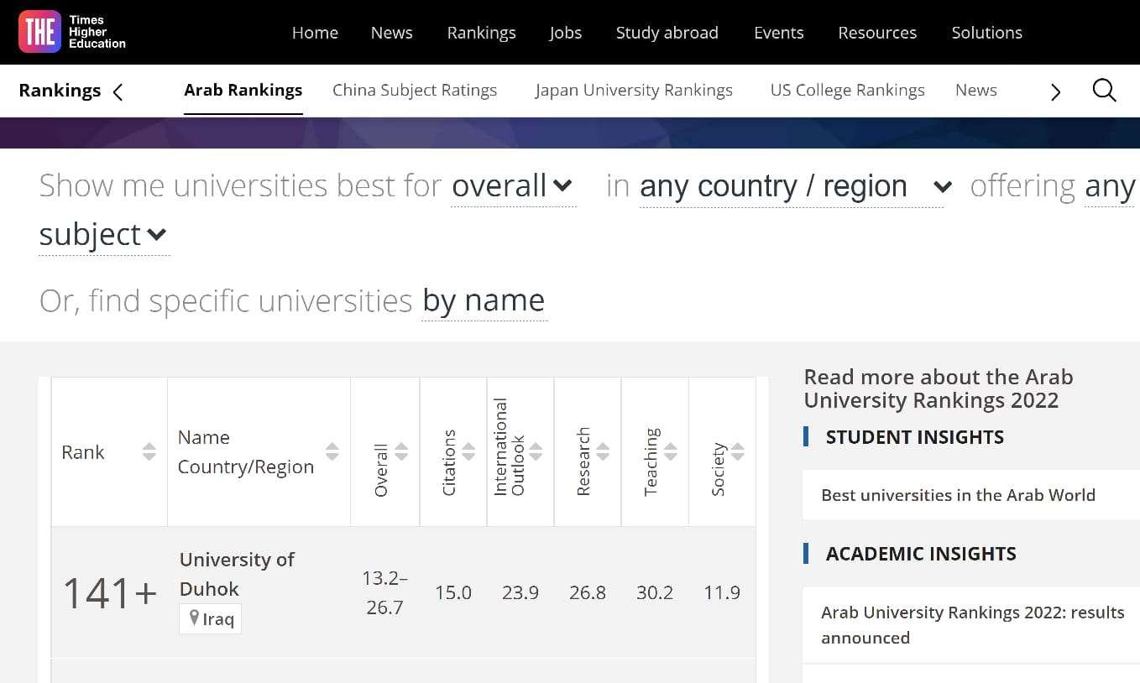
Task: Click the 26.8 research value
Action: pyautogui.click(x=588, y=593)
